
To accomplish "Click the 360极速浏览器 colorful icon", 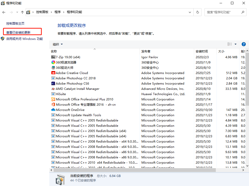I will [53, 62].
